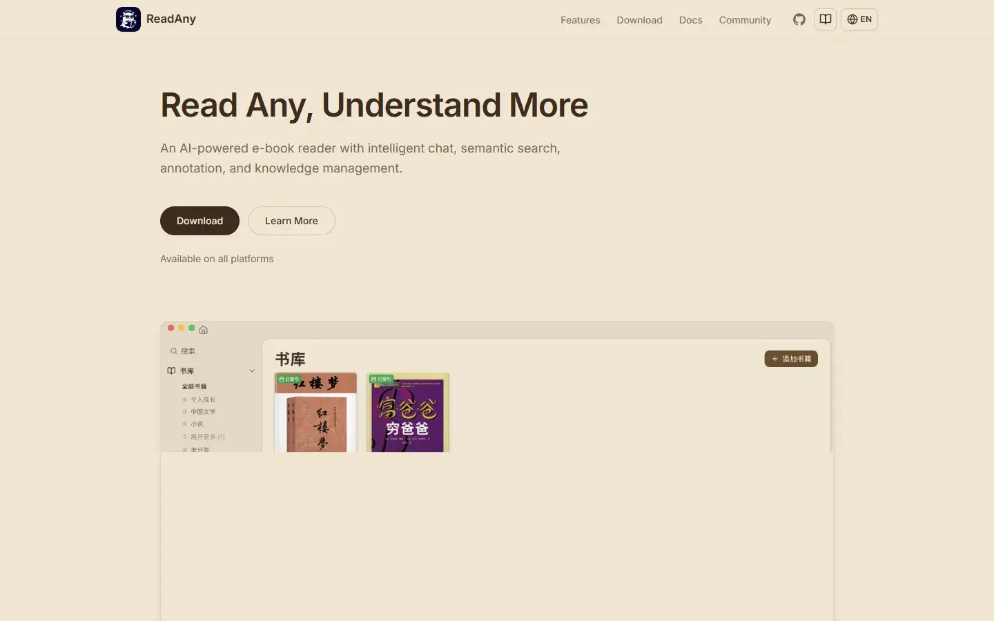The height and width of the screenshot is (621, 994).
Task: Click the ReadAny logo icon
Action: pos(128,19)
